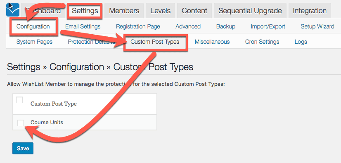The image size is (341, 163).
Task: Switch to the Levels tab
Action: [x=161, y=11]
